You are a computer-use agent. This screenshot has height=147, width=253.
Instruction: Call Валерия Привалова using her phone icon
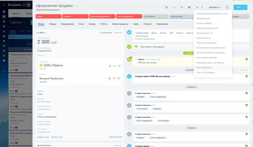tap(110, 78)
